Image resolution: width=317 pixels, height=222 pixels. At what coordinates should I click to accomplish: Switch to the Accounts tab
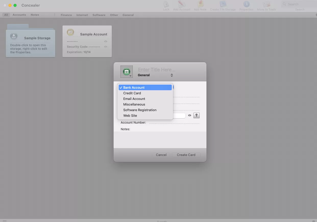coord(19,15)
